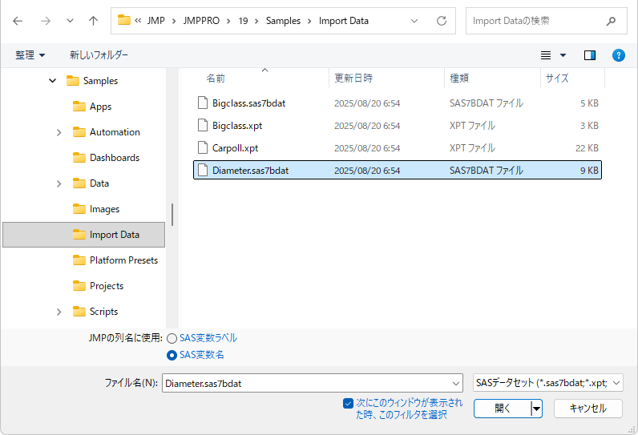
Task: Open recent locations chevron next to forward arrow
Action: pos(70,21)
